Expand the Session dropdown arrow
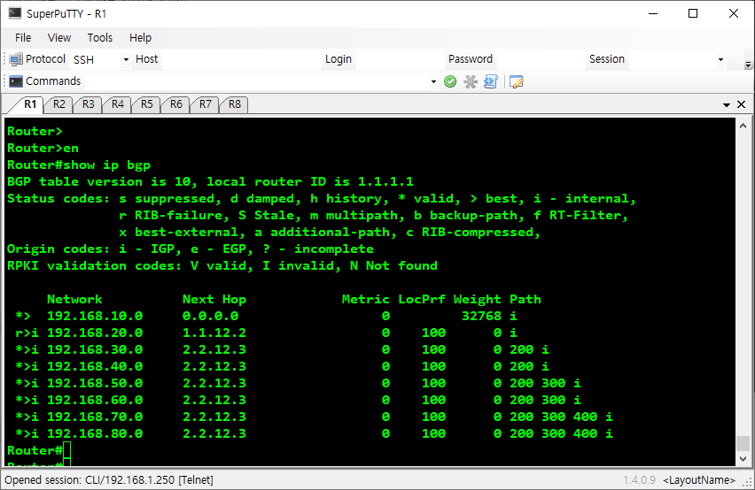The image size is (755, 490). point(720,59)
